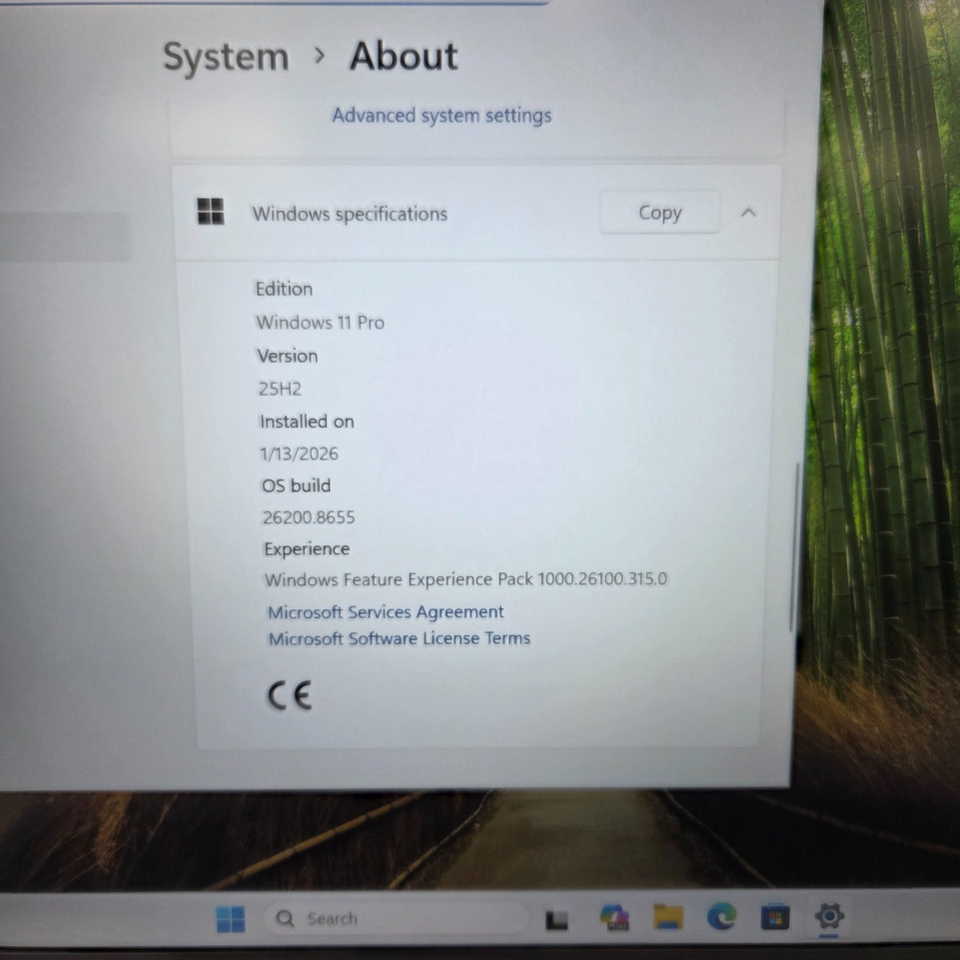Click the Windows specifications header
960x960 pixels.
click(x=477, y=213)
